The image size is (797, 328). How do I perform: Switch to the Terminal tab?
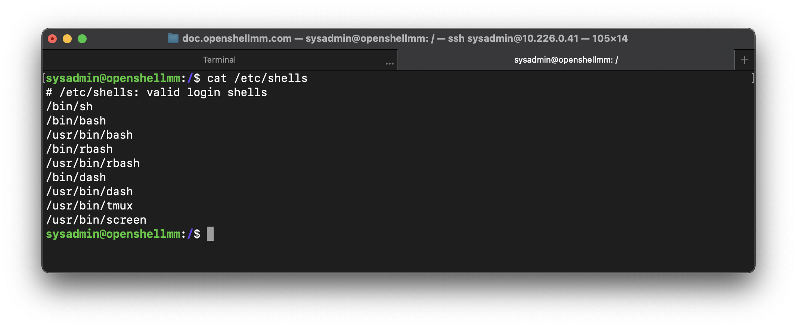219,60
